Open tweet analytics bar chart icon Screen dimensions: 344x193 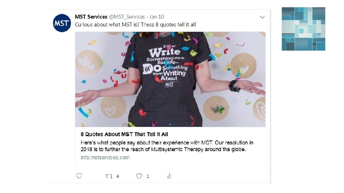pyautogui.click(x=169, y=176)
